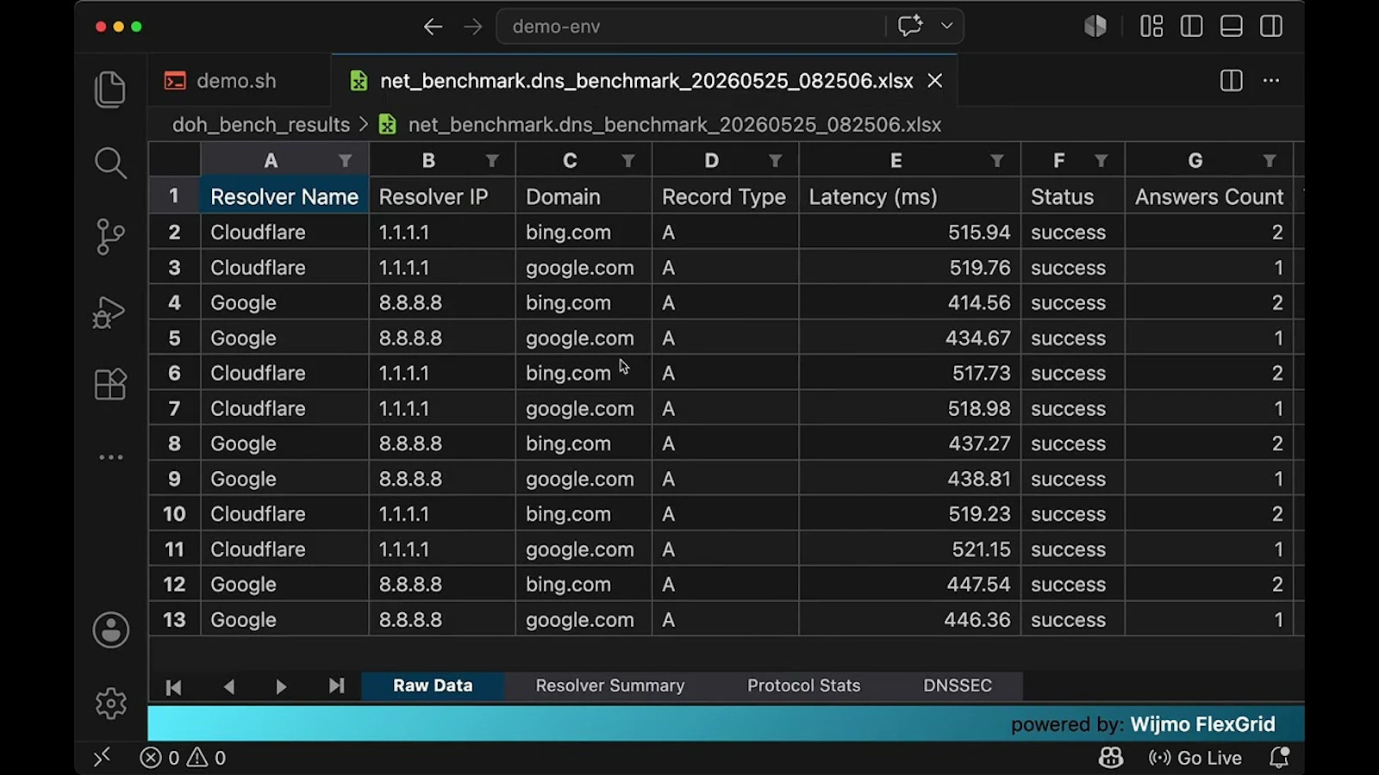Screen dimensions: 1379x775
Task: Go to the next sheet tab
Action: point(281,686)
